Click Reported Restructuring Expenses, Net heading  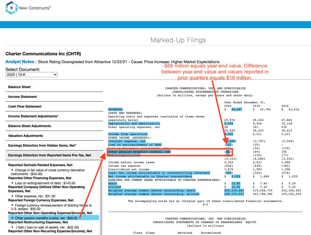point(38,222)
